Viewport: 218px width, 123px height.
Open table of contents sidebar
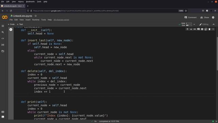click(3, 26)
